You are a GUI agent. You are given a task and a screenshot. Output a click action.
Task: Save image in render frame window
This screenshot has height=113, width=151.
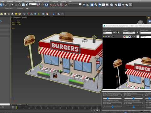pyautogui.click(x=104, y=36)
